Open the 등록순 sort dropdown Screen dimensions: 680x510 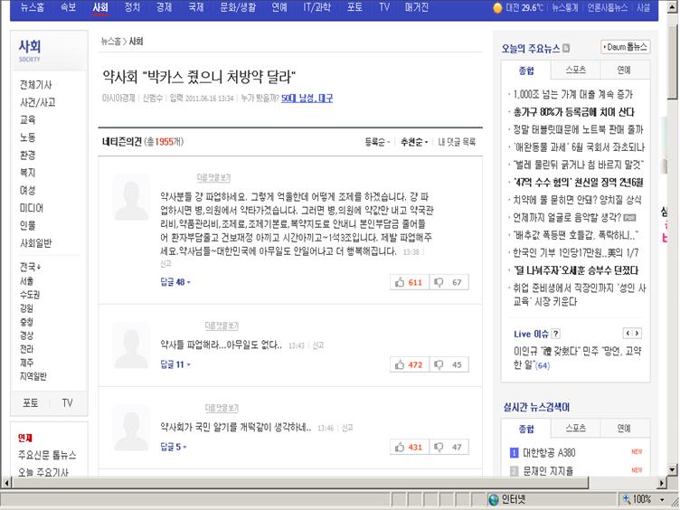(378, 142)
